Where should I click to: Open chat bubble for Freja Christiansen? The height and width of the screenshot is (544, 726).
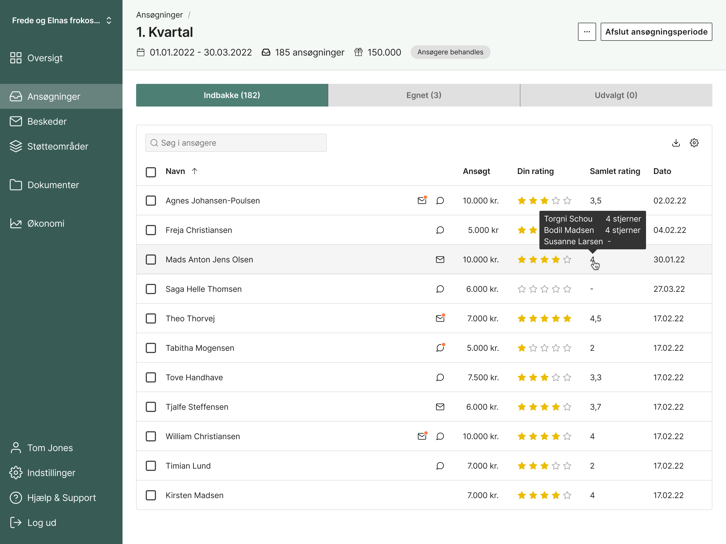[x=440, y=230]
